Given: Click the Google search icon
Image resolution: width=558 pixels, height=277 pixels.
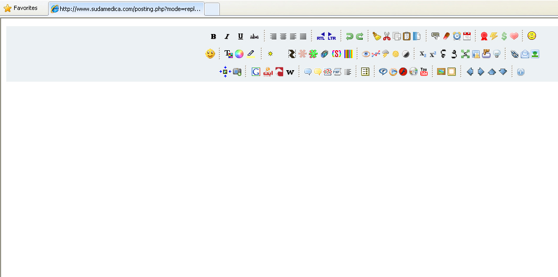Looking at the screenshot, I should (x=255, y=72).
